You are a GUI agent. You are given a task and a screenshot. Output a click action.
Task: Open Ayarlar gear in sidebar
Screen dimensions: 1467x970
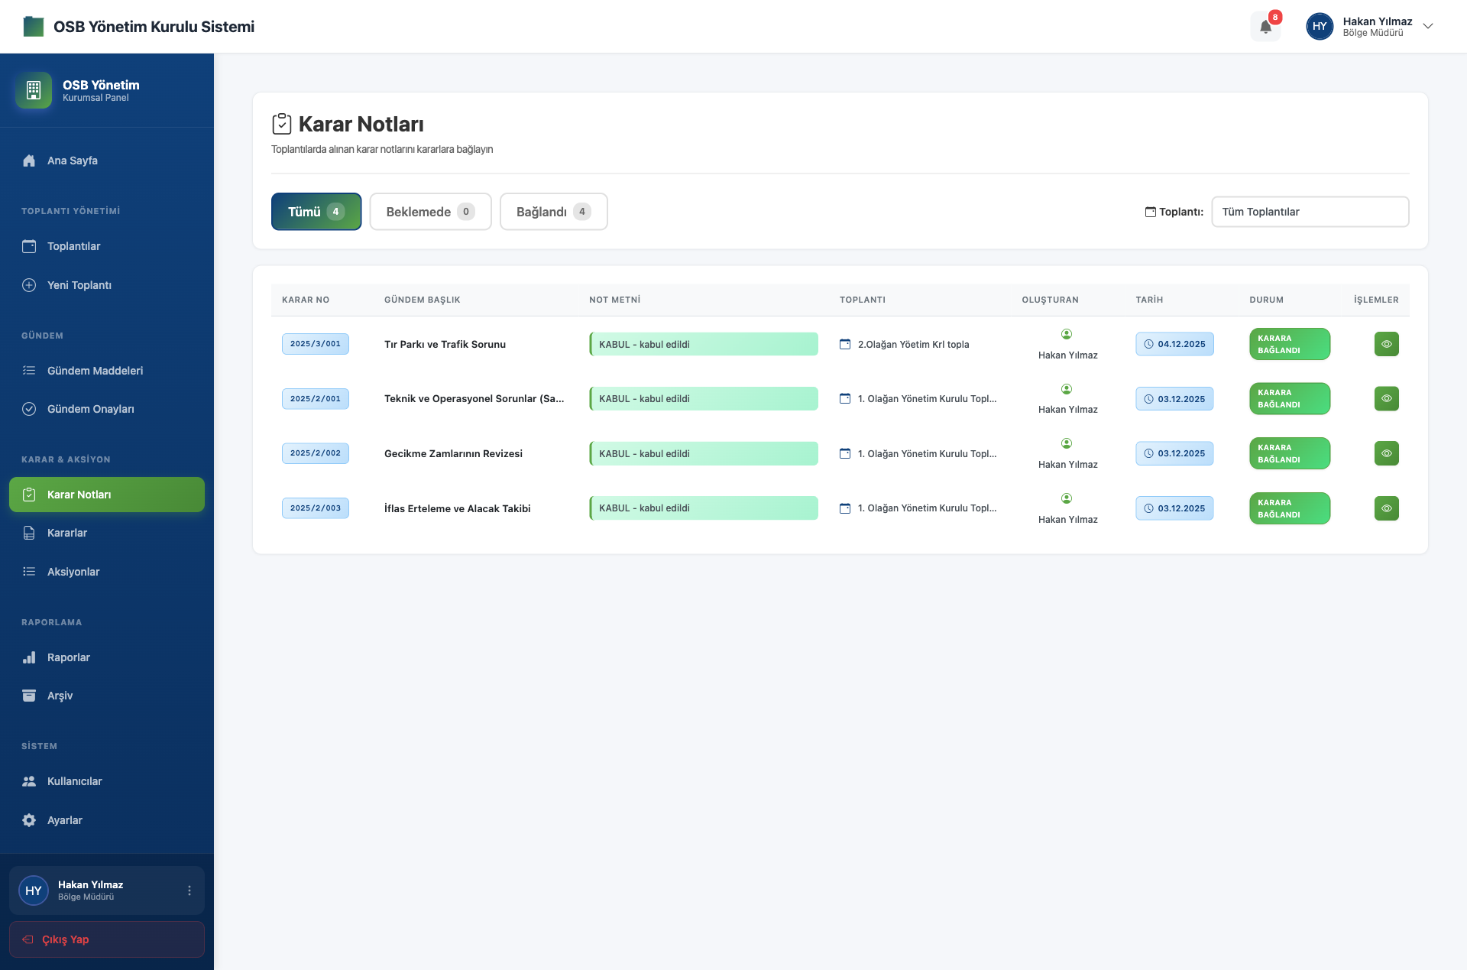(x=29, y=820)
